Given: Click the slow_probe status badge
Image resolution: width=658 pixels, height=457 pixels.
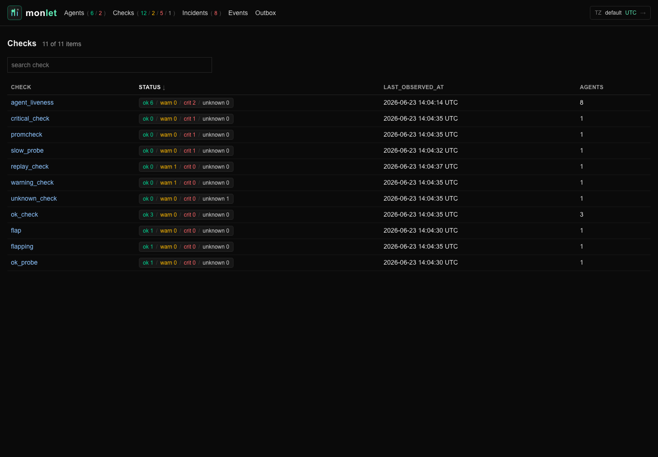Looking at the screenshot, I should click(x=186, y=151).
